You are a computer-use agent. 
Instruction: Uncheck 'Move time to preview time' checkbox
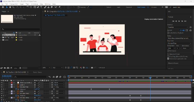[168, 59]
